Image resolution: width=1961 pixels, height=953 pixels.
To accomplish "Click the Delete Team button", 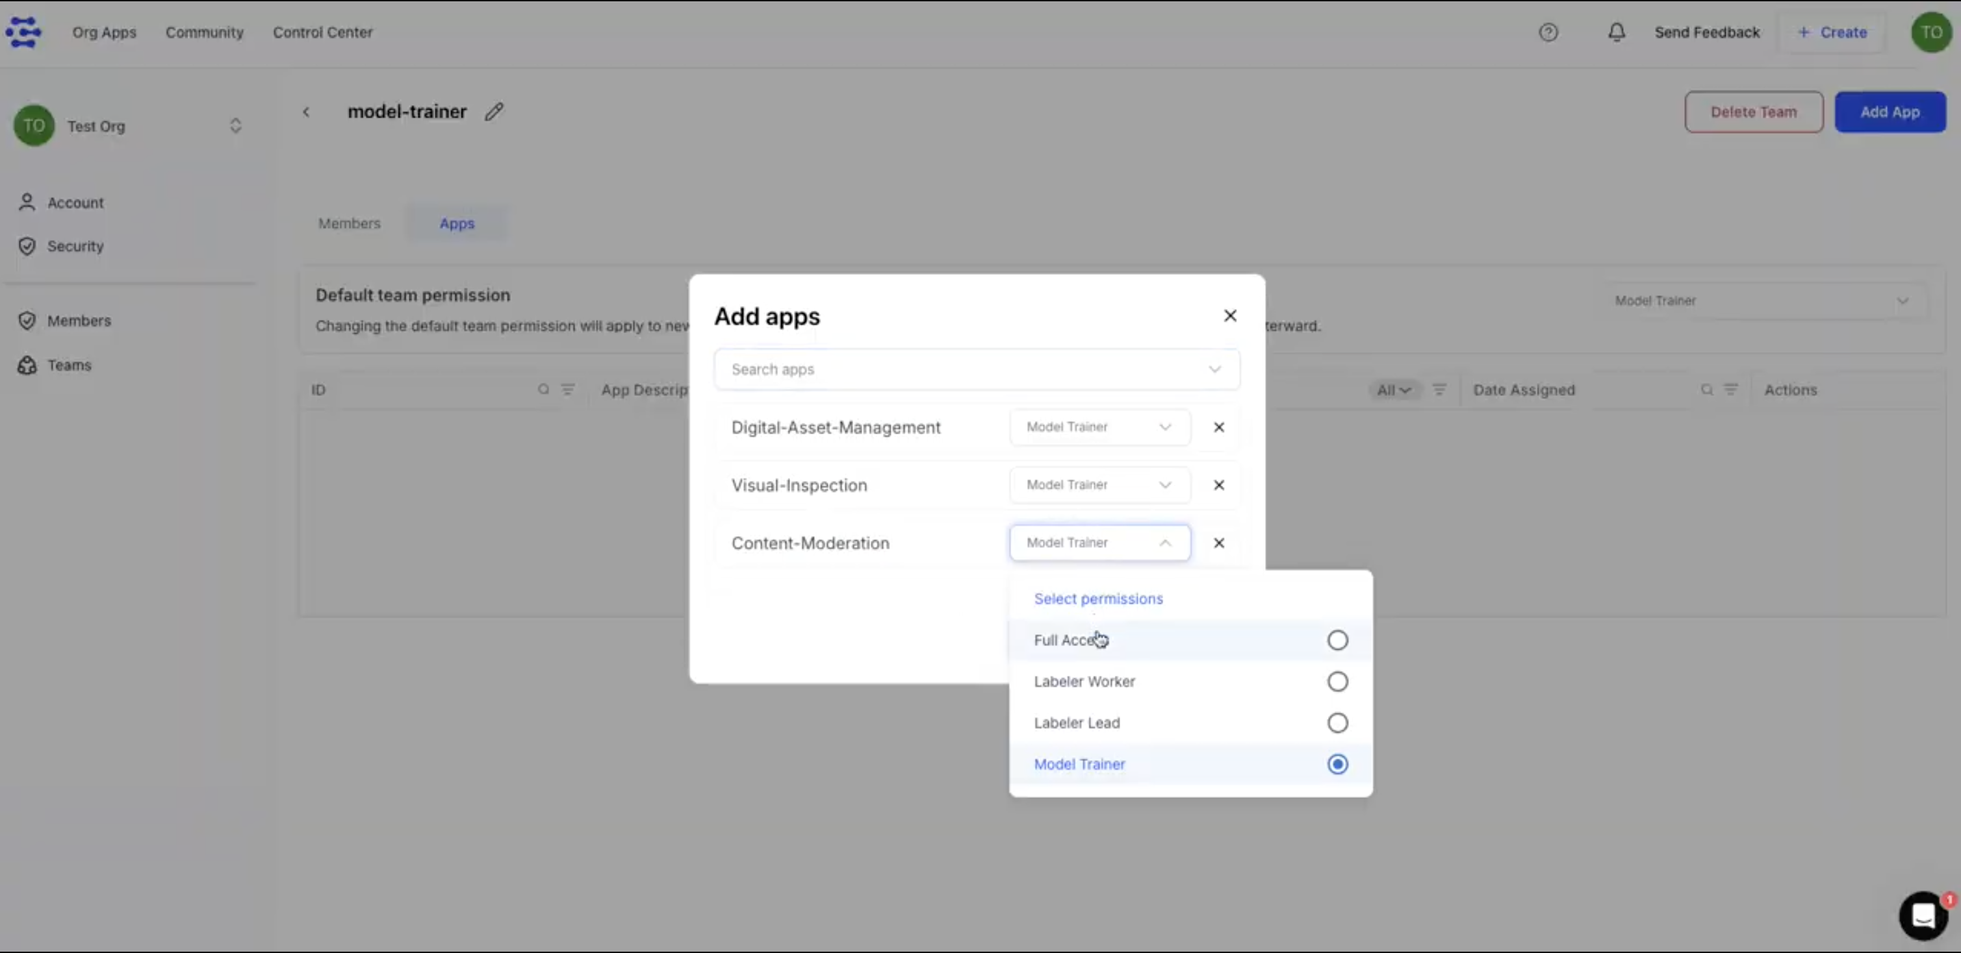I will click(x=1753, y=111).
